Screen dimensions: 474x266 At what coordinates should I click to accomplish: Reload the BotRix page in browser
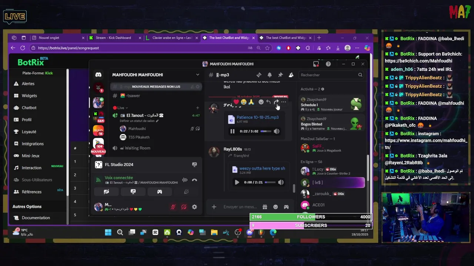[23, 48]
